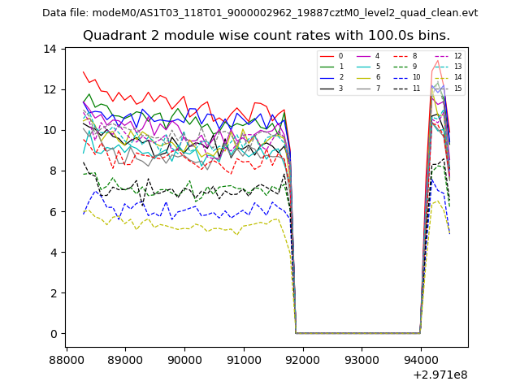
Task: Select the black legend line for module 3
Action: (327, 88)
